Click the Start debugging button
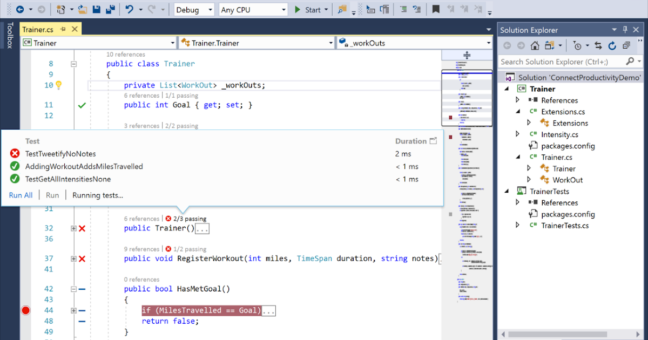Screen dimensions: 648x340 (x=308, y=10)
